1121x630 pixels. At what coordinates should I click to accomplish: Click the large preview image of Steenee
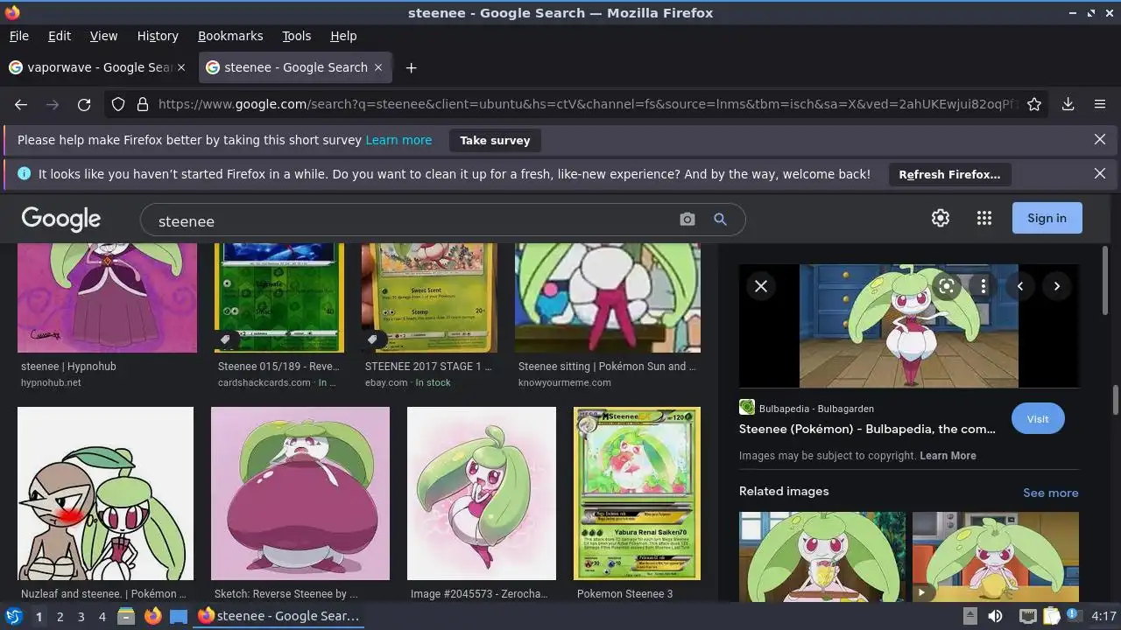[x=908, y=326]
